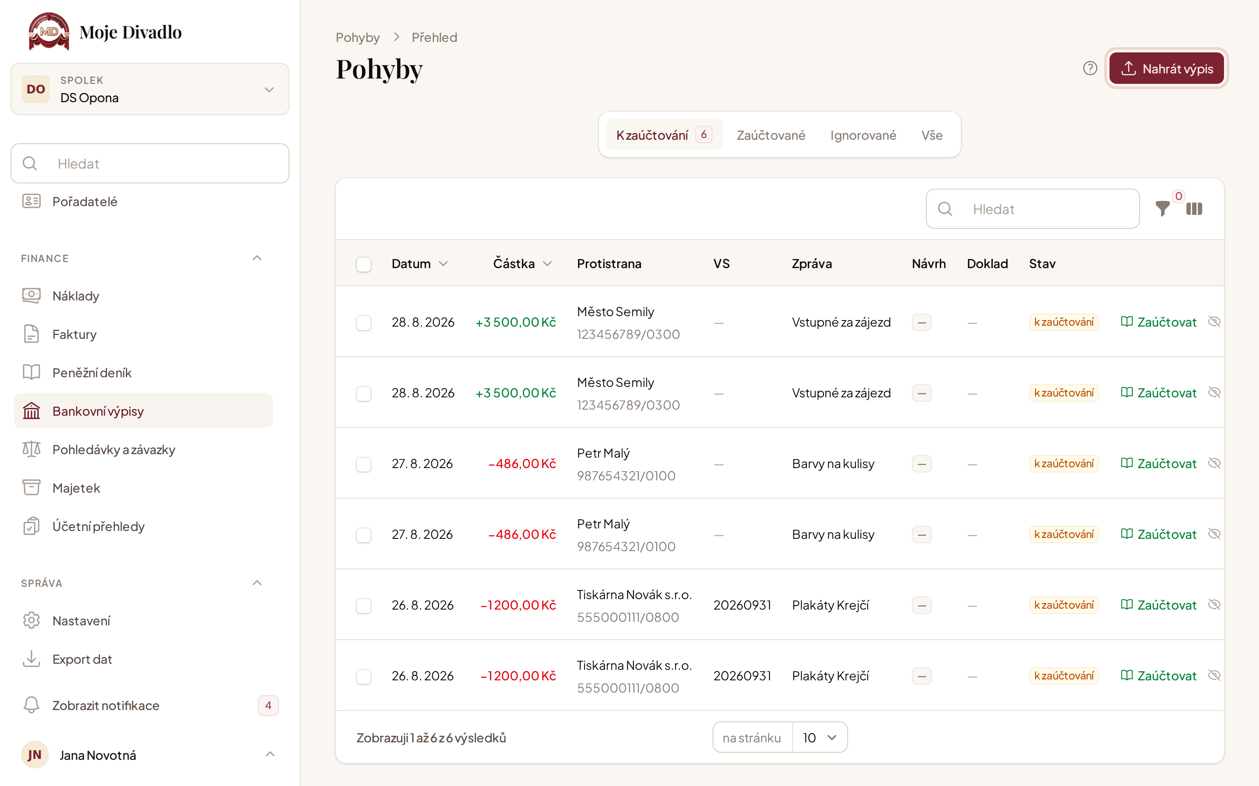Switch to the Ignorované tab

(863, 135)
